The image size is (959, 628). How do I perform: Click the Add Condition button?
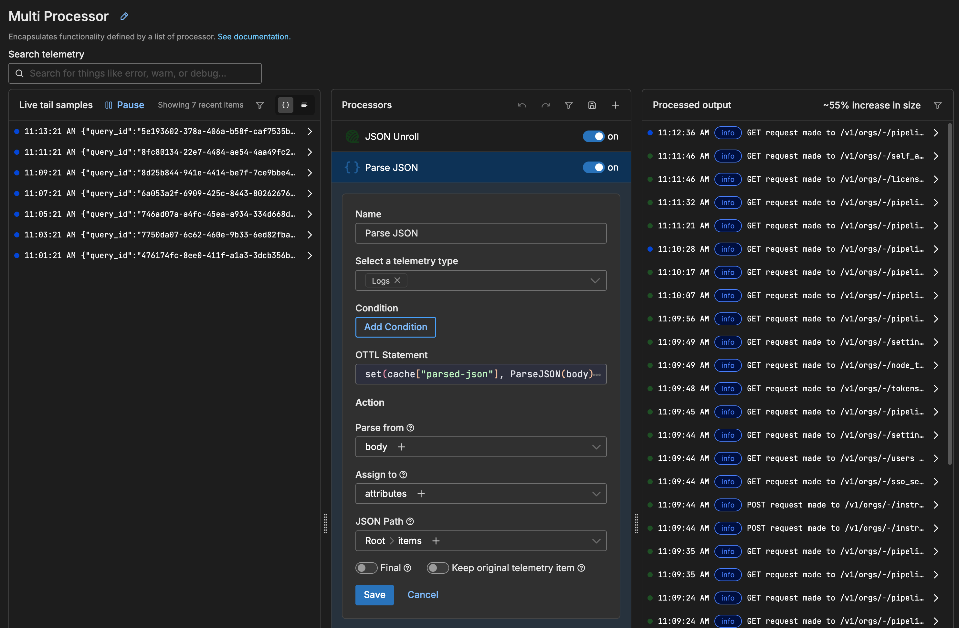[395, 327]
